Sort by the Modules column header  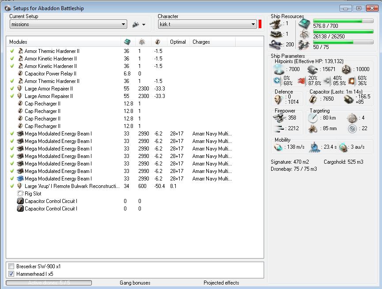coord(64,42)
